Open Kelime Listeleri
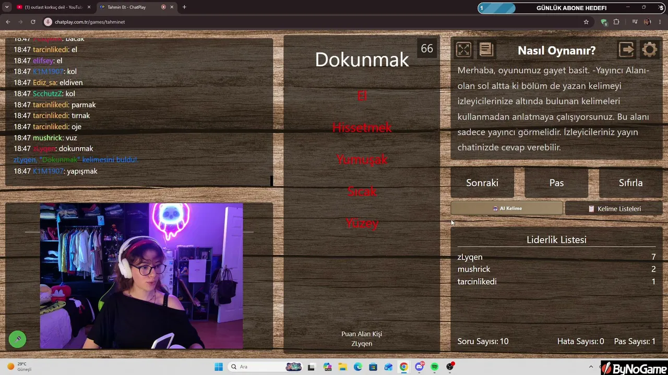 pyautogui.click(x=614, y=208)
